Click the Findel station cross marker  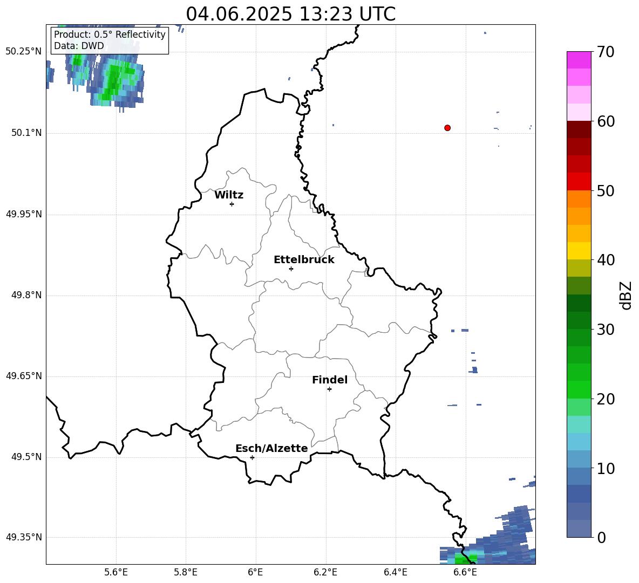329,389
